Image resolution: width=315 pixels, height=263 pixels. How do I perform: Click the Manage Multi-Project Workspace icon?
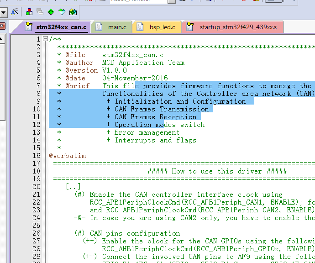[x=40, y=11]
